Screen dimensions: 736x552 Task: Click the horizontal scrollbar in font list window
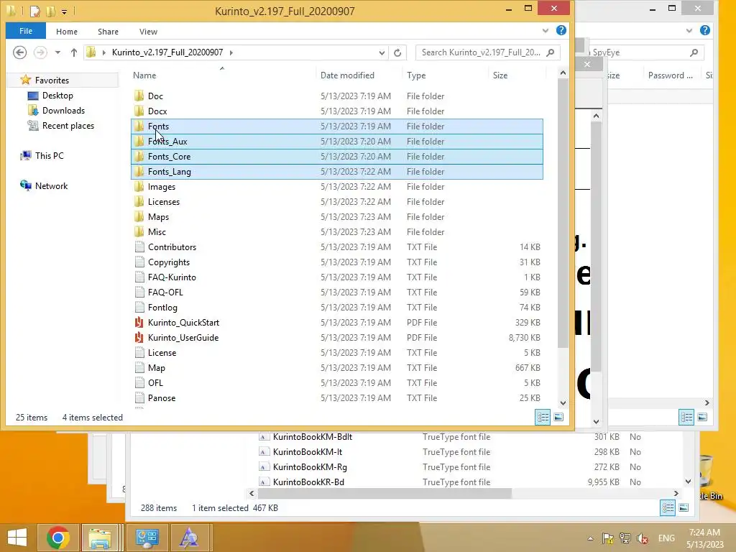[x=385, y=493]
